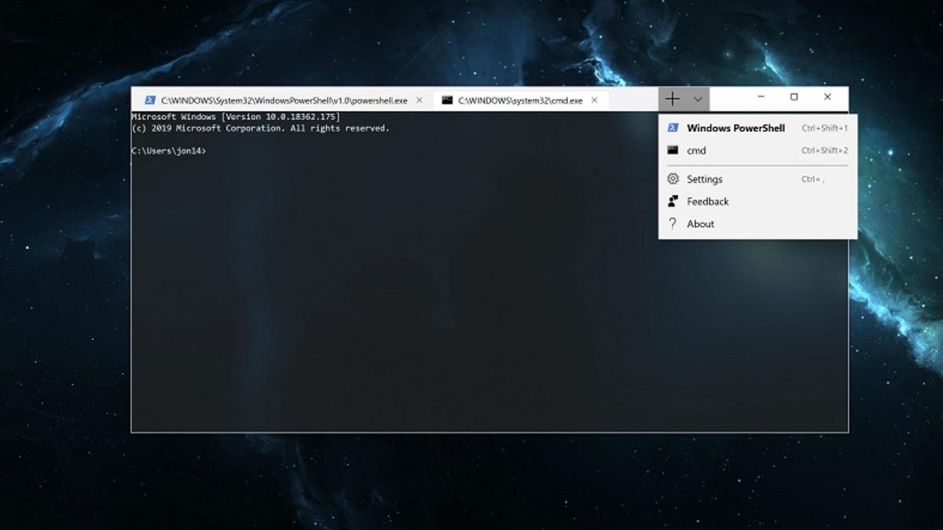This screenshot has width=943, height=530.
Task: Click the black cmd icon in the dropdown menu
Action: [x=673, y=150]
